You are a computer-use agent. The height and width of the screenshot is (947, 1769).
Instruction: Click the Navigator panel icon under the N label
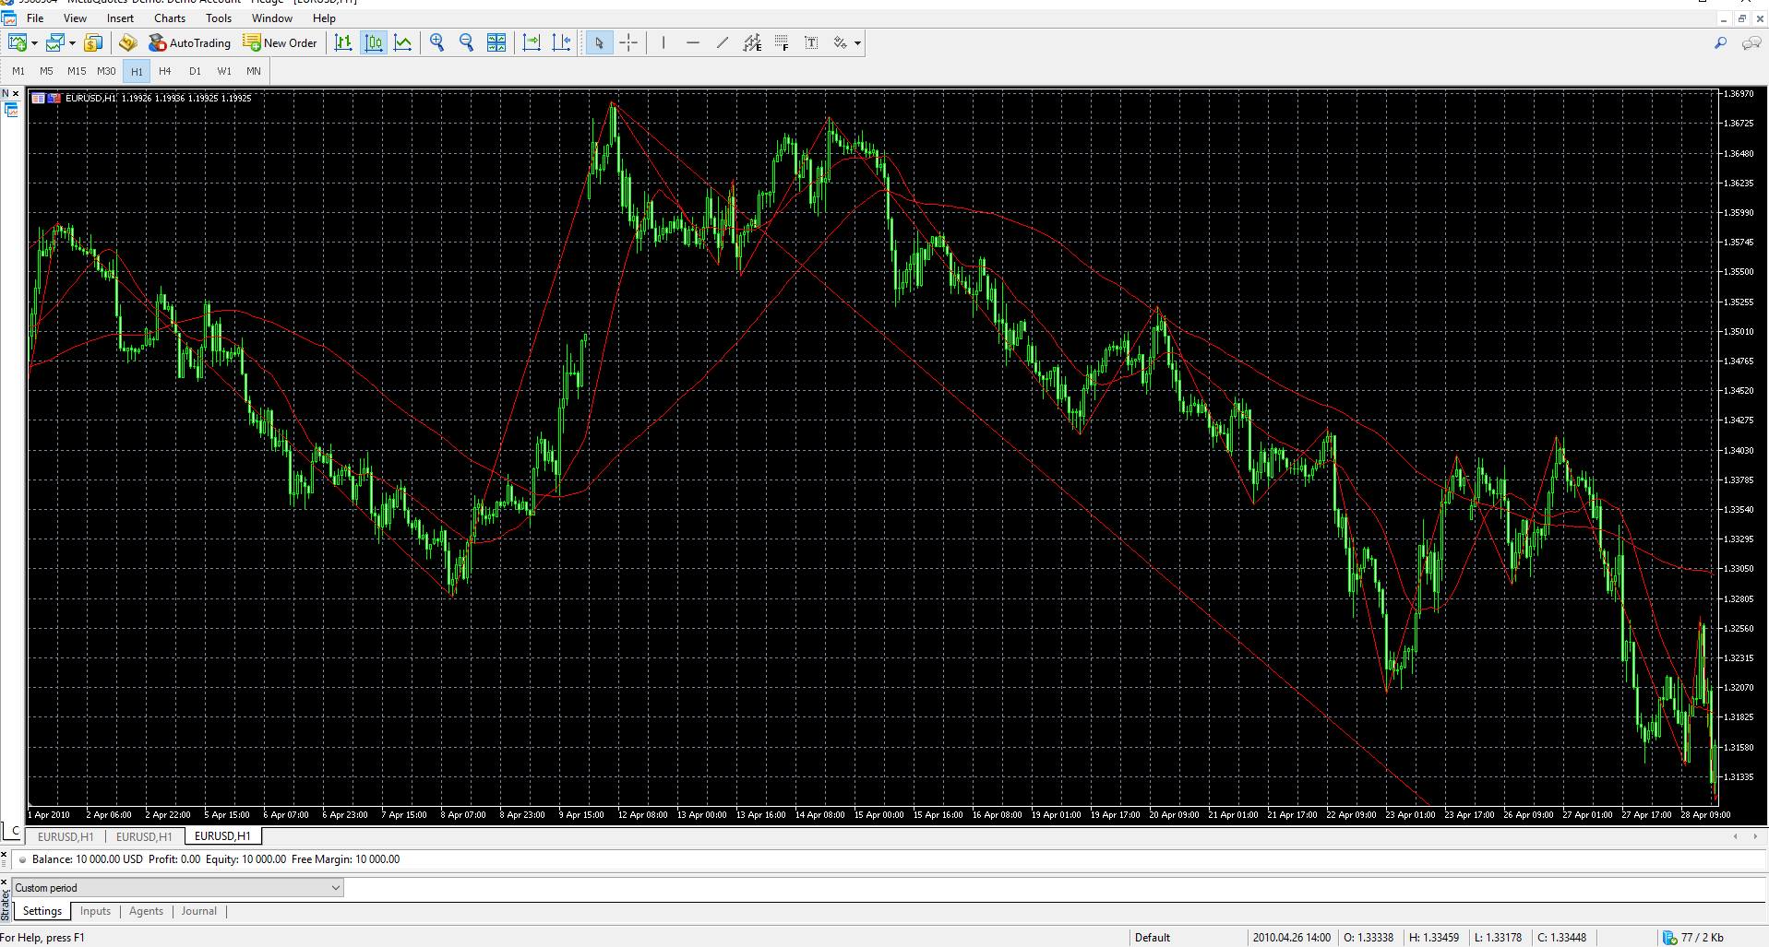coord(11,111)
